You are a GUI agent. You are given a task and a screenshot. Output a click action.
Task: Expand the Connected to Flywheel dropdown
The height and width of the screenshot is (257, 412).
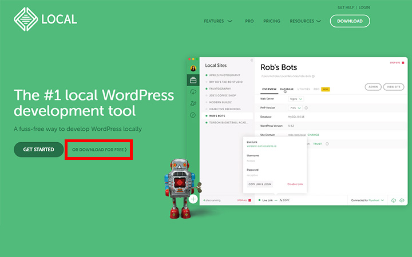click(367, 200)
